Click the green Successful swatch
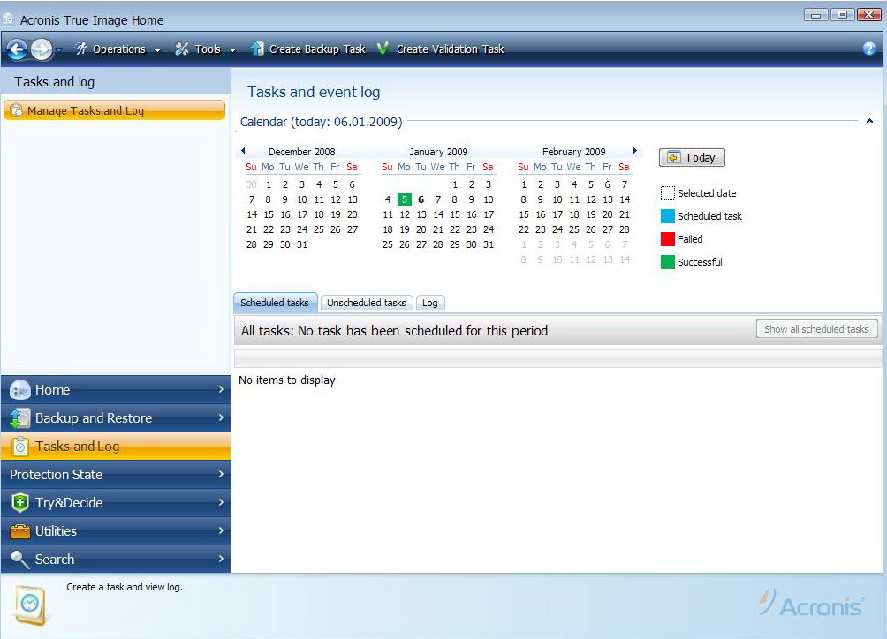The width and height of the screenshot is (887, 639). [x=668, y=262]
